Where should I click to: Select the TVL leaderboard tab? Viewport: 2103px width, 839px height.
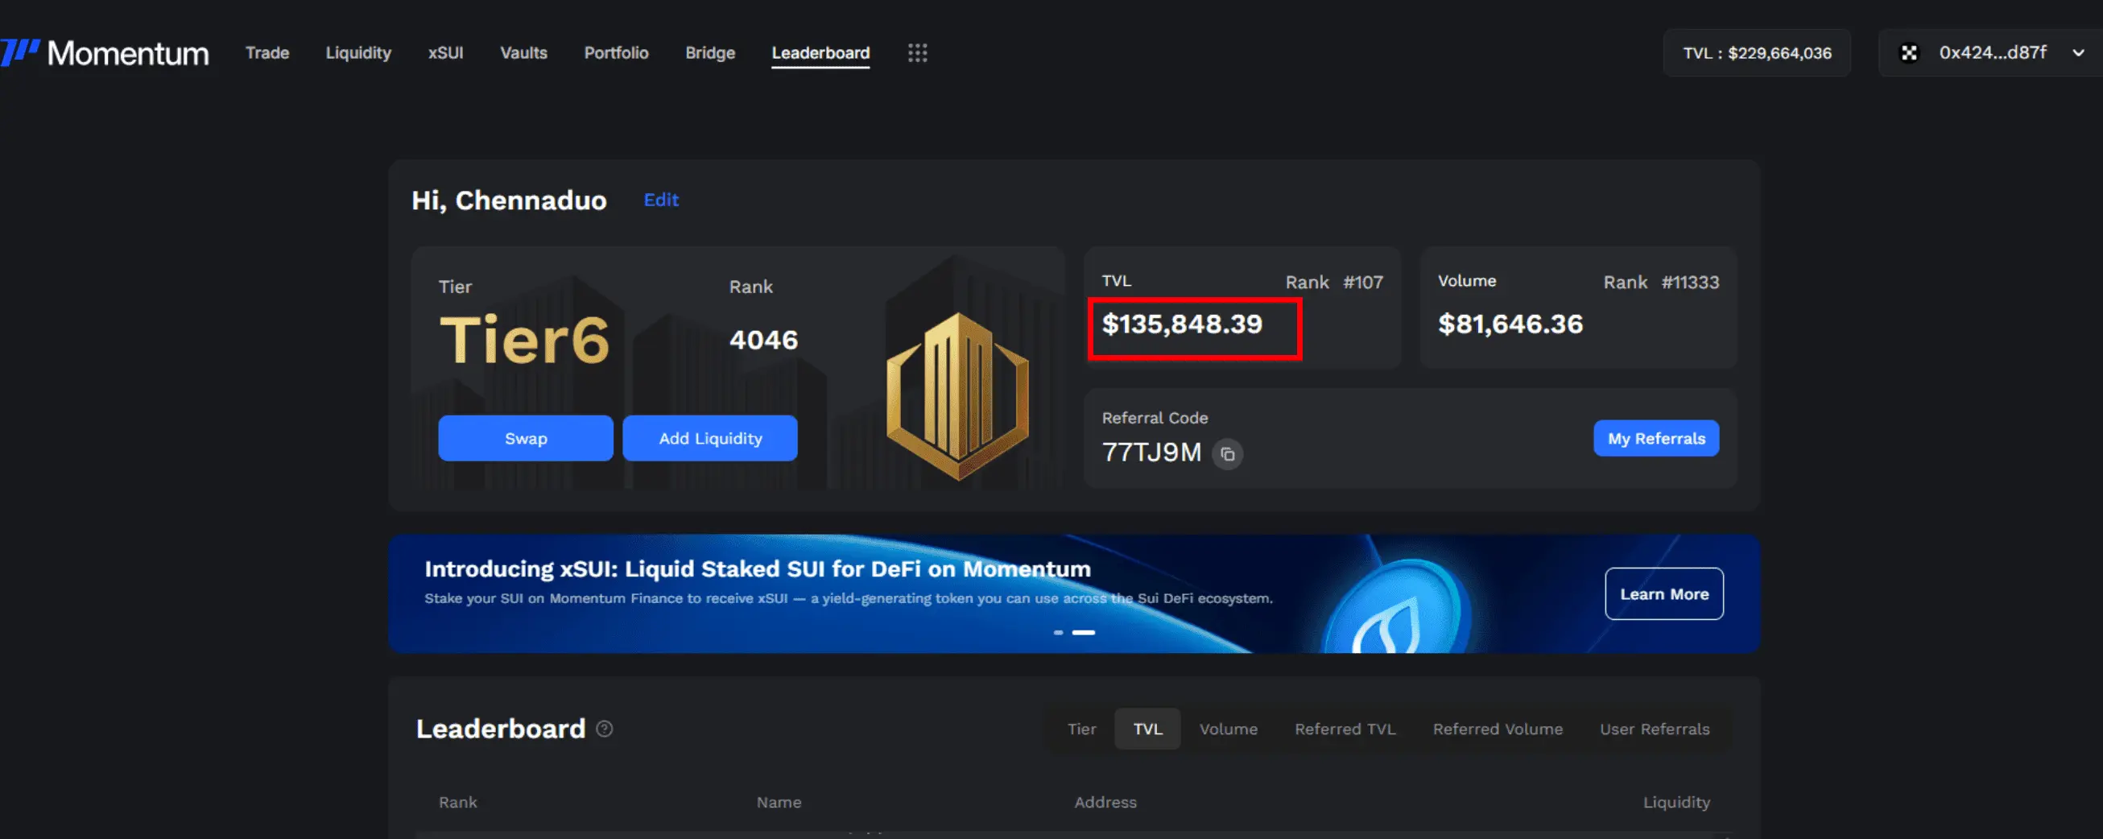[1147, 729]
